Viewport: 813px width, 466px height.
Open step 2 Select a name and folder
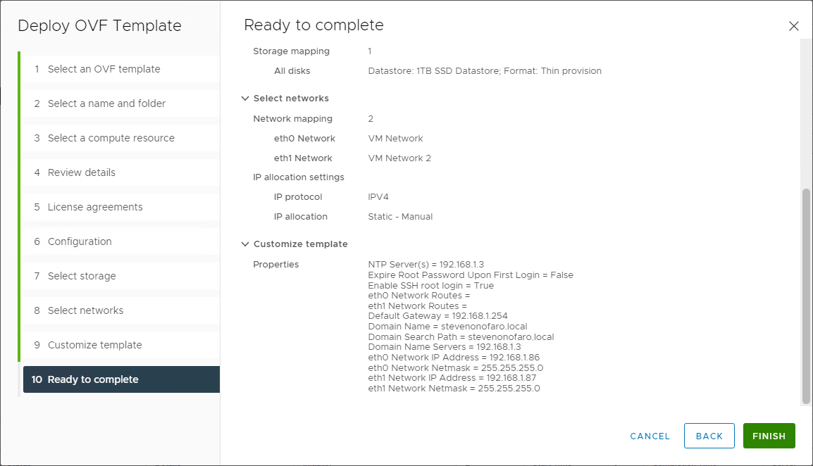click(x=106, y=103)
